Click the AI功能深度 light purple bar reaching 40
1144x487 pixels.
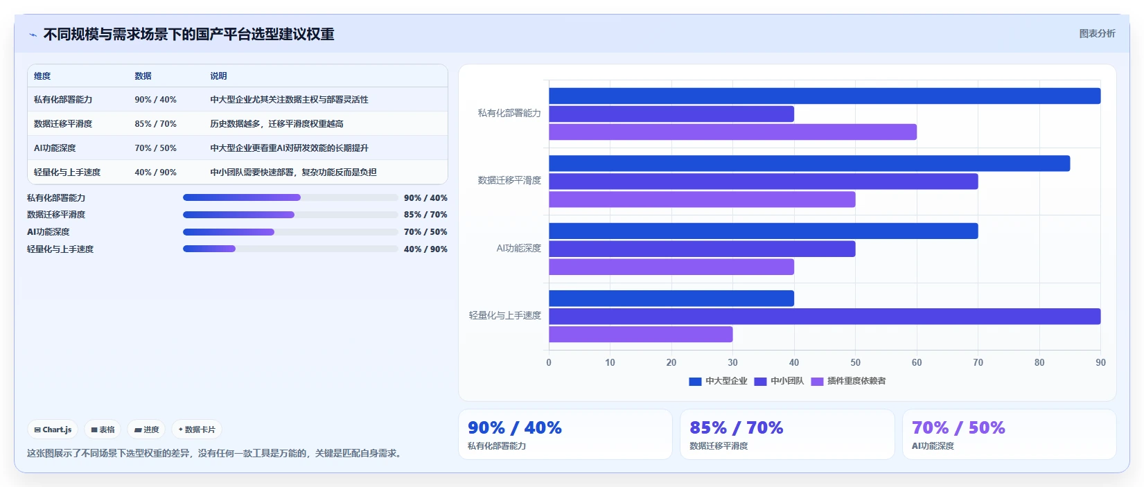coord(671,267)
